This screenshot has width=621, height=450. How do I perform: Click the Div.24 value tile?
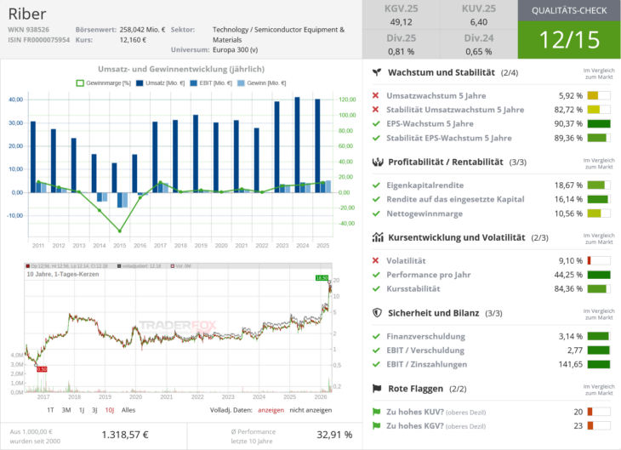click(x=479, y=44)
